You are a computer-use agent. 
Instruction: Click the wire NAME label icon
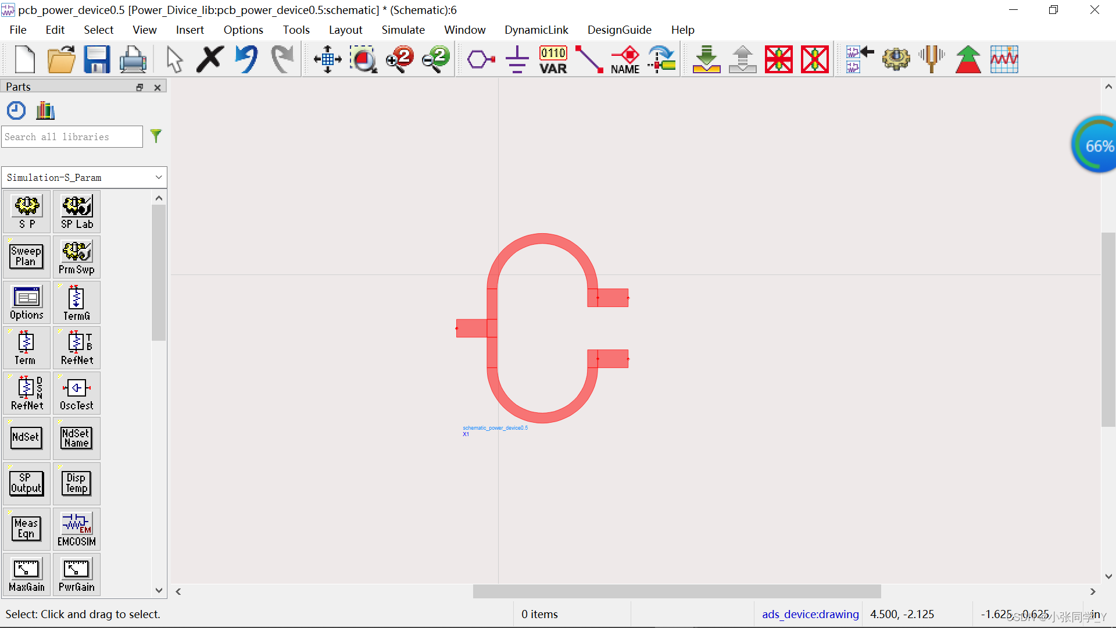[625, 59]
